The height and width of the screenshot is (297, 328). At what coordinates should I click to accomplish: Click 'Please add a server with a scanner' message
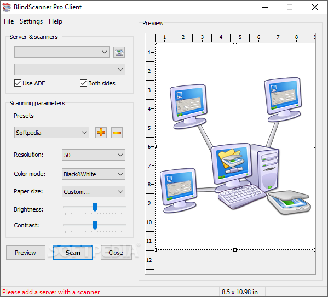[51, 292]
